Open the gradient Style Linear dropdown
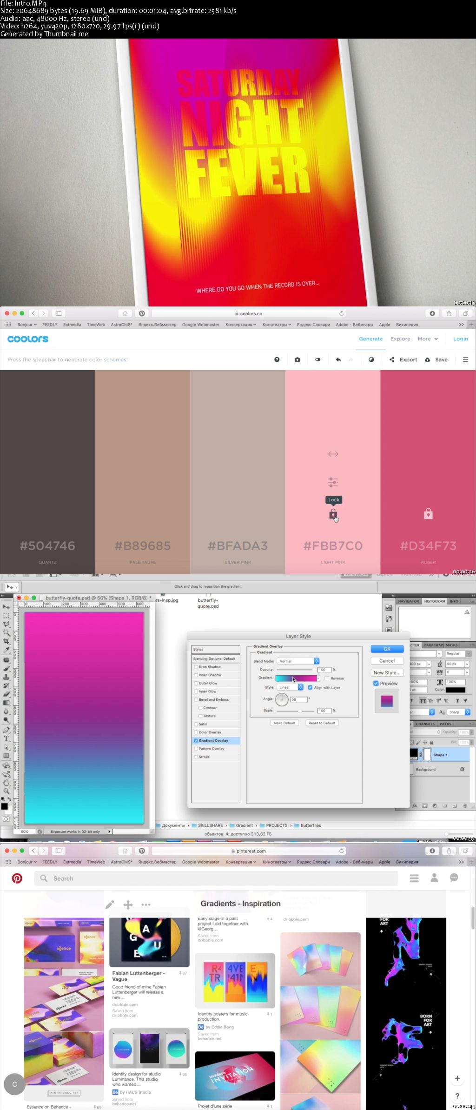Screen dimensions: 476x1110 (x=291, y=687)
